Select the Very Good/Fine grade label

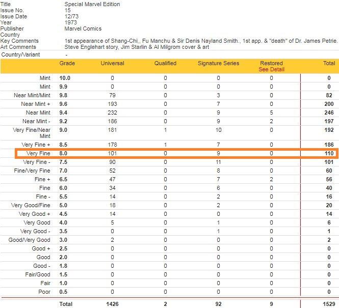[31, 205]
